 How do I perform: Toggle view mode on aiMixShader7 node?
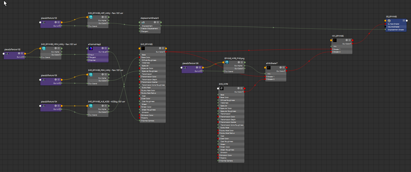click(x=284, y=67)
